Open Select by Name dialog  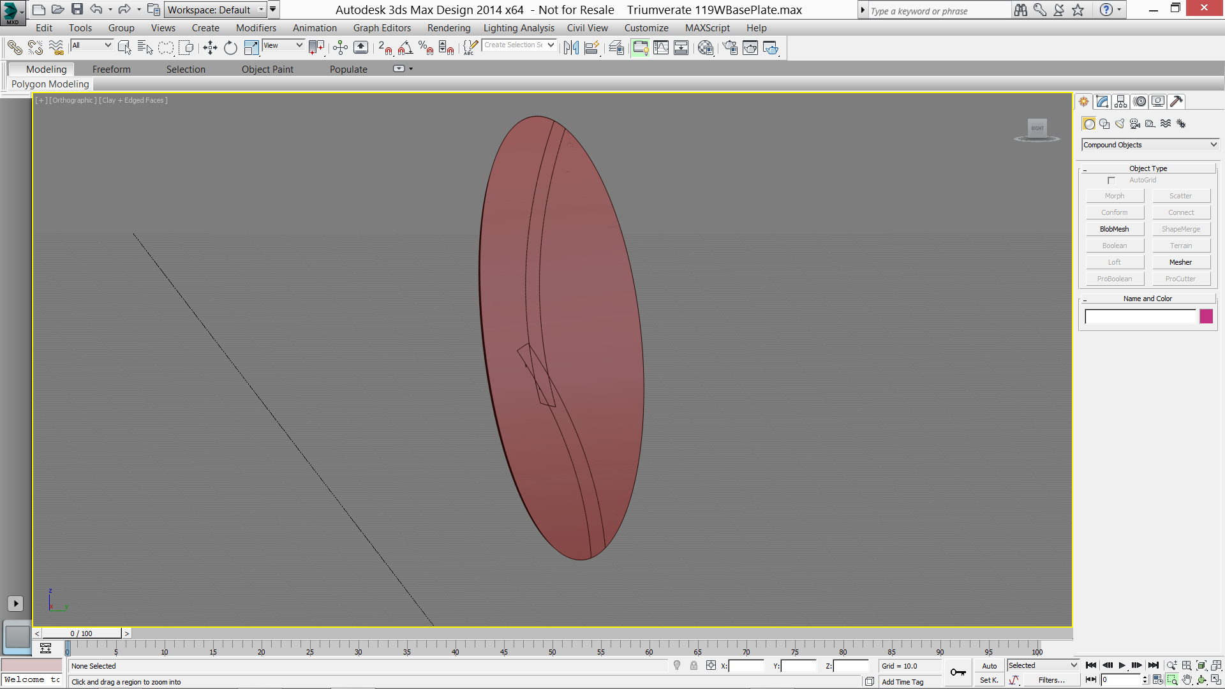145,47
